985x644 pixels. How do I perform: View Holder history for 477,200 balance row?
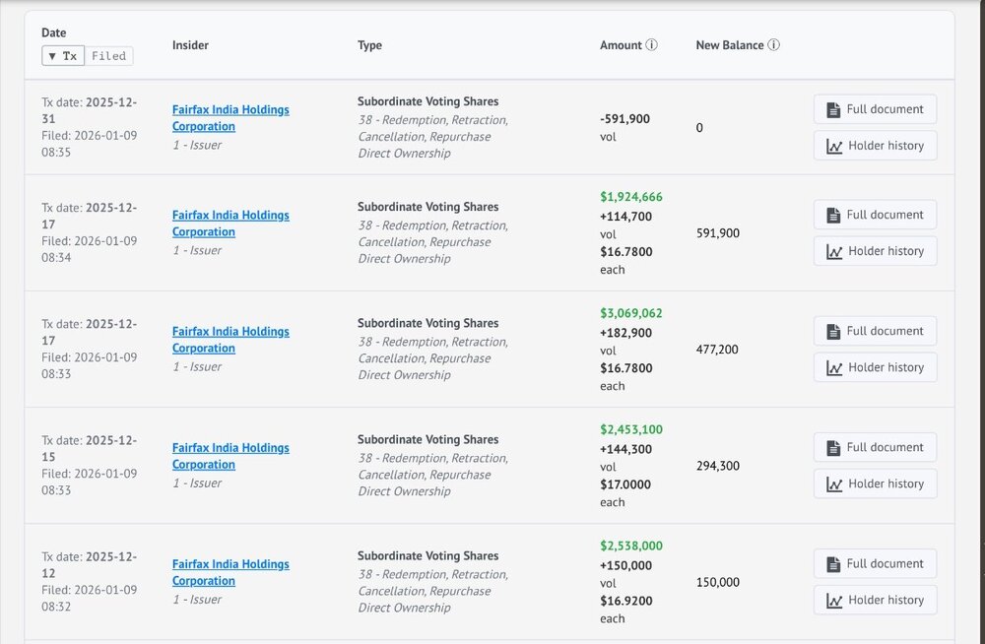pos(875,367)
